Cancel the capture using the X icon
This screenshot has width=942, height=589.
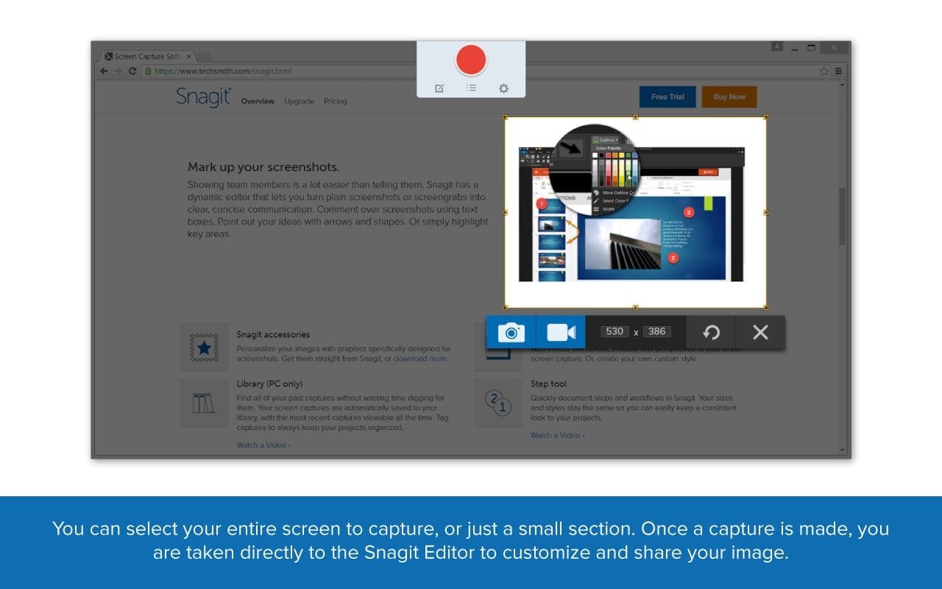[760, 332]
